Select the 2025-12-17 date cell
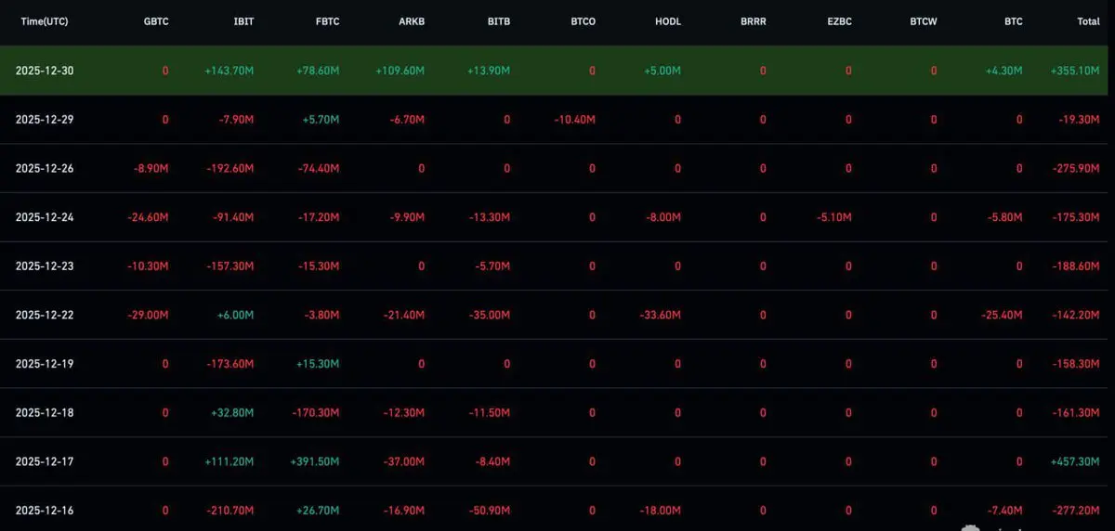The width and height of the screenshot is (1115, 531). click(x=45, y=461)
